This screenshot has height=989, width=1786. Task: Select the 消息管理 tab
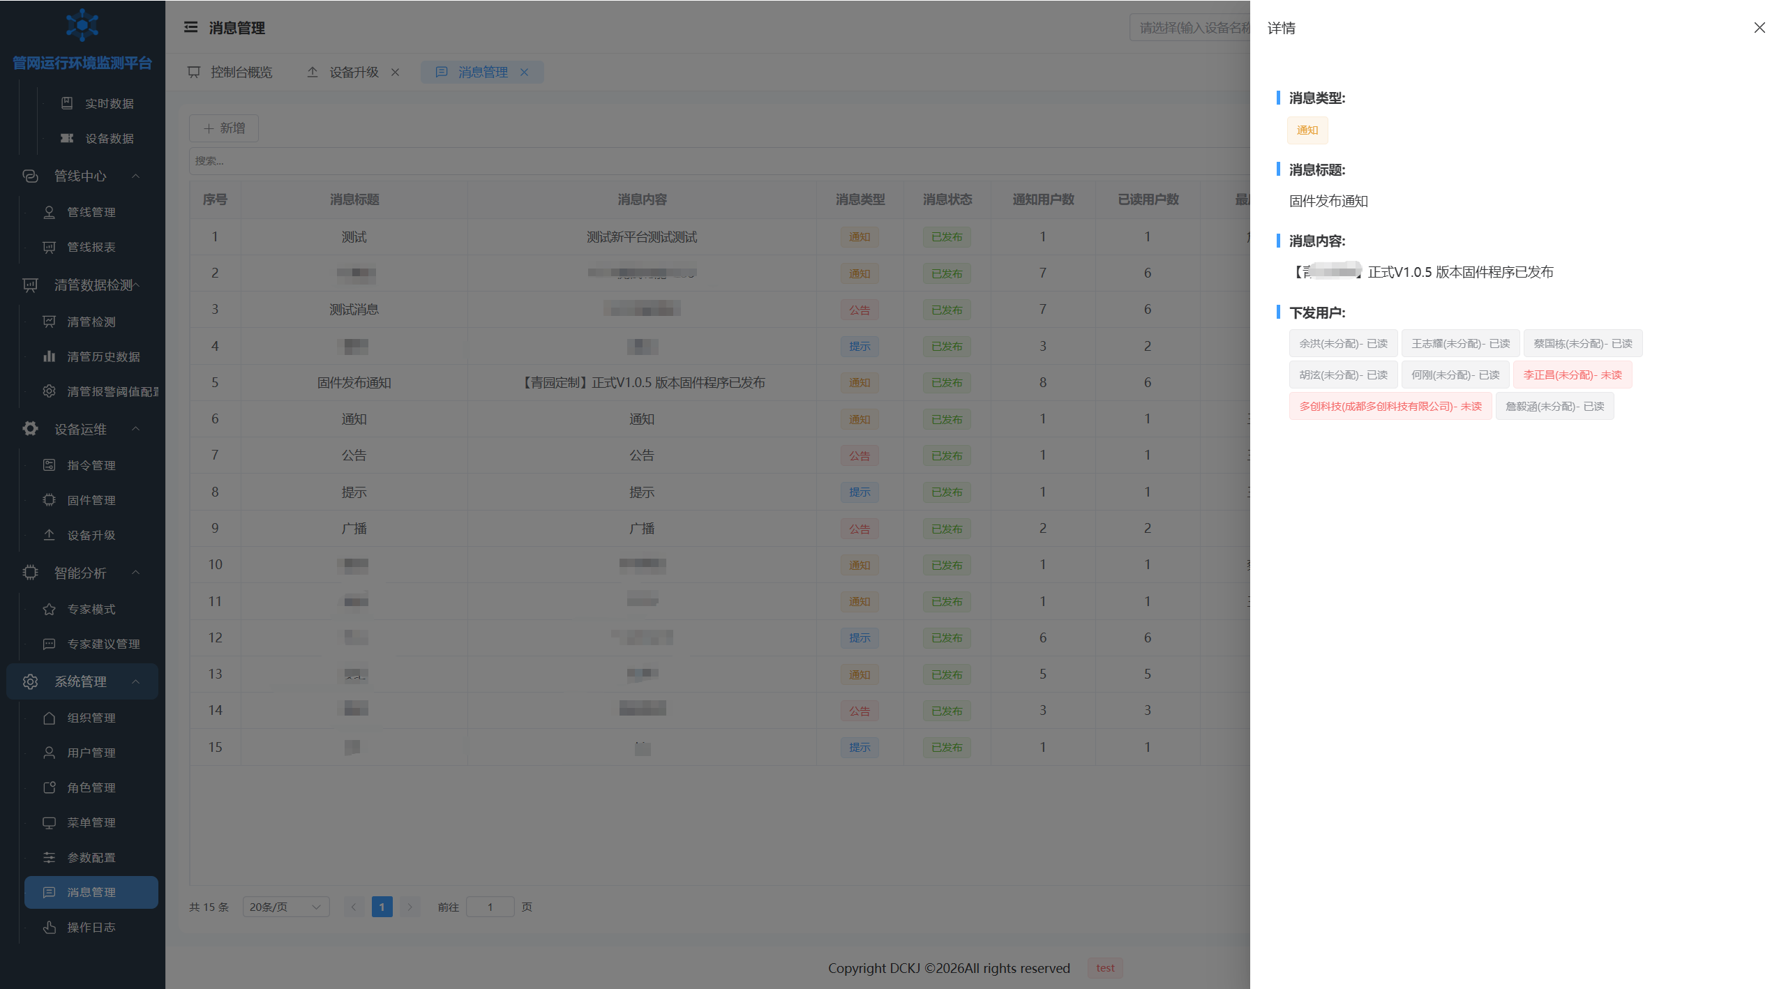click(x=482, y=72)
